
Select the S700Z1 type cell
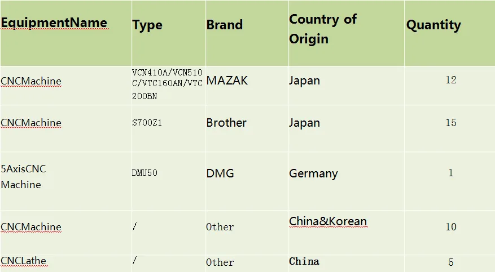pos(147,123)
